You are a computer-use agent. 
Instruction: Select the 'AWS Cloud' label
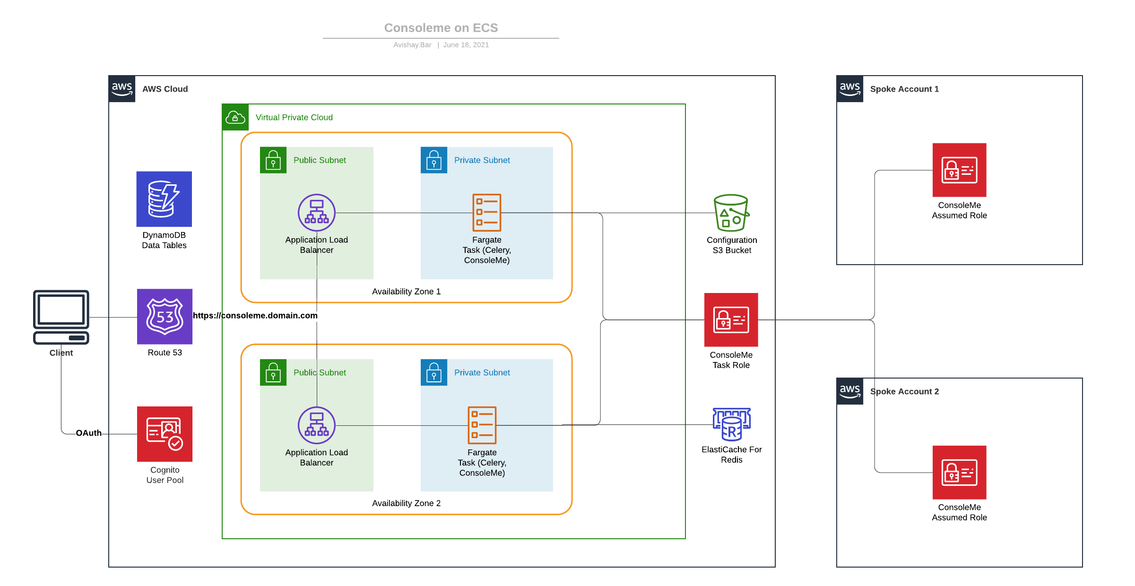[x=165, y=89]
